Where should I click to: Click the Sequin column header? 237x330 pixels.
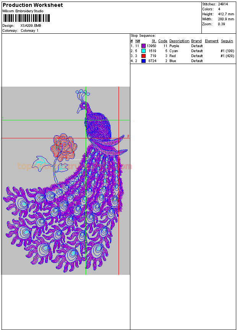pos(227,41)
